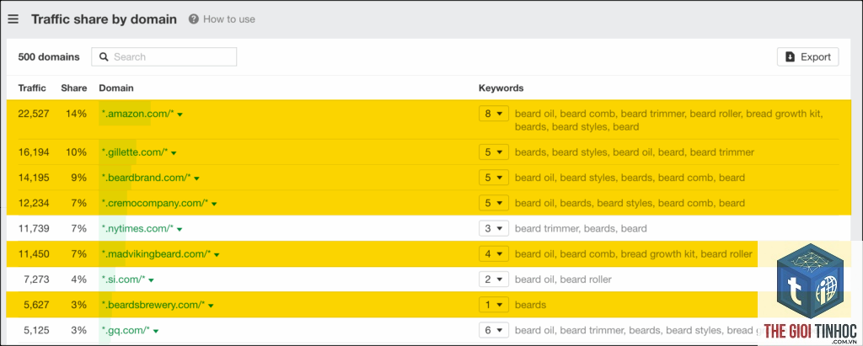Open the 5 keywords dropdown for gillette.com
The width and height of the screenshot is (863, 346).
[x=493, y=152]
